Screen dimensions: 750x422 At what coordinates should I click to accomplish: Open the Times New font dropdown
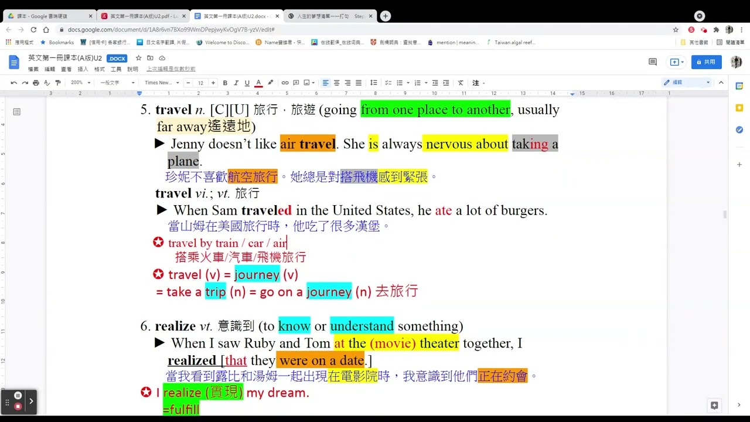tap(162, 83)
